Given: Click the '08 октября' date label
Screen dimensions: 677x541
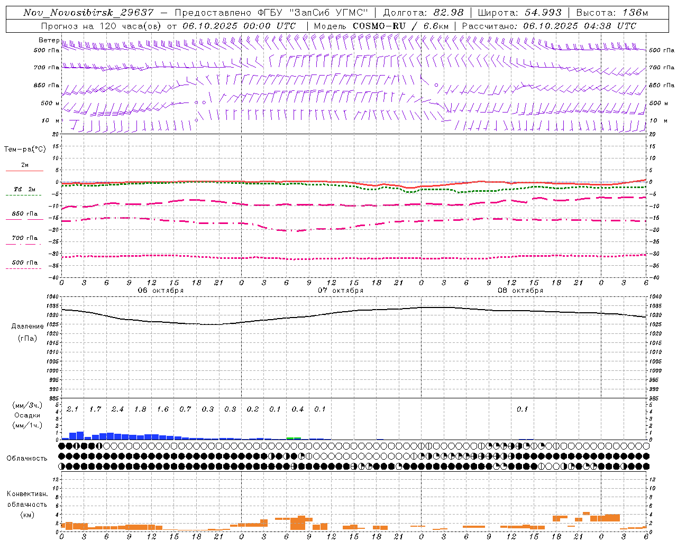Looking at the screenshot, I should click(520, 290).
